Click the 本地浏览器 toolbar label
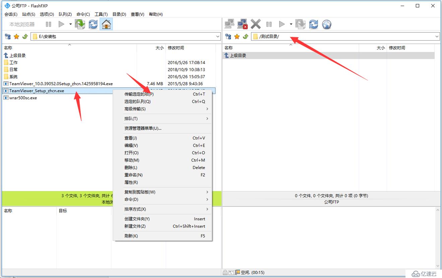442x278 pixels. click(22, 24)
